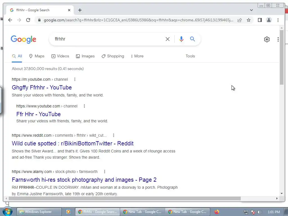Click the scroll right arrow at bottom
The image size is (288, 216).
pyautogui.click(x=277, y=198)
